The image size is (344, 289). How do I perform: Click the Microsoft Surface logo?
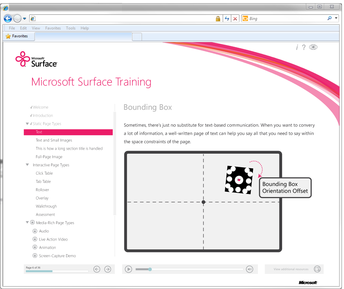(x=36, y=59)
